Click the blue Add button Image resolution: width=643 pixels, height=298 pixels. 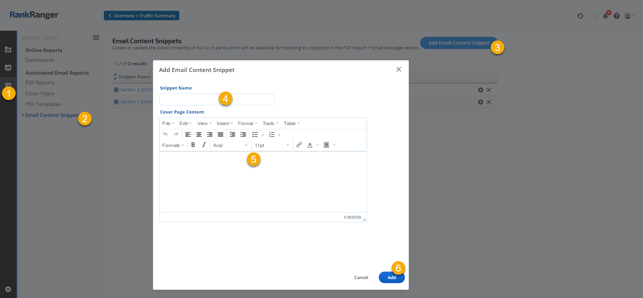[x=391, y=277]
